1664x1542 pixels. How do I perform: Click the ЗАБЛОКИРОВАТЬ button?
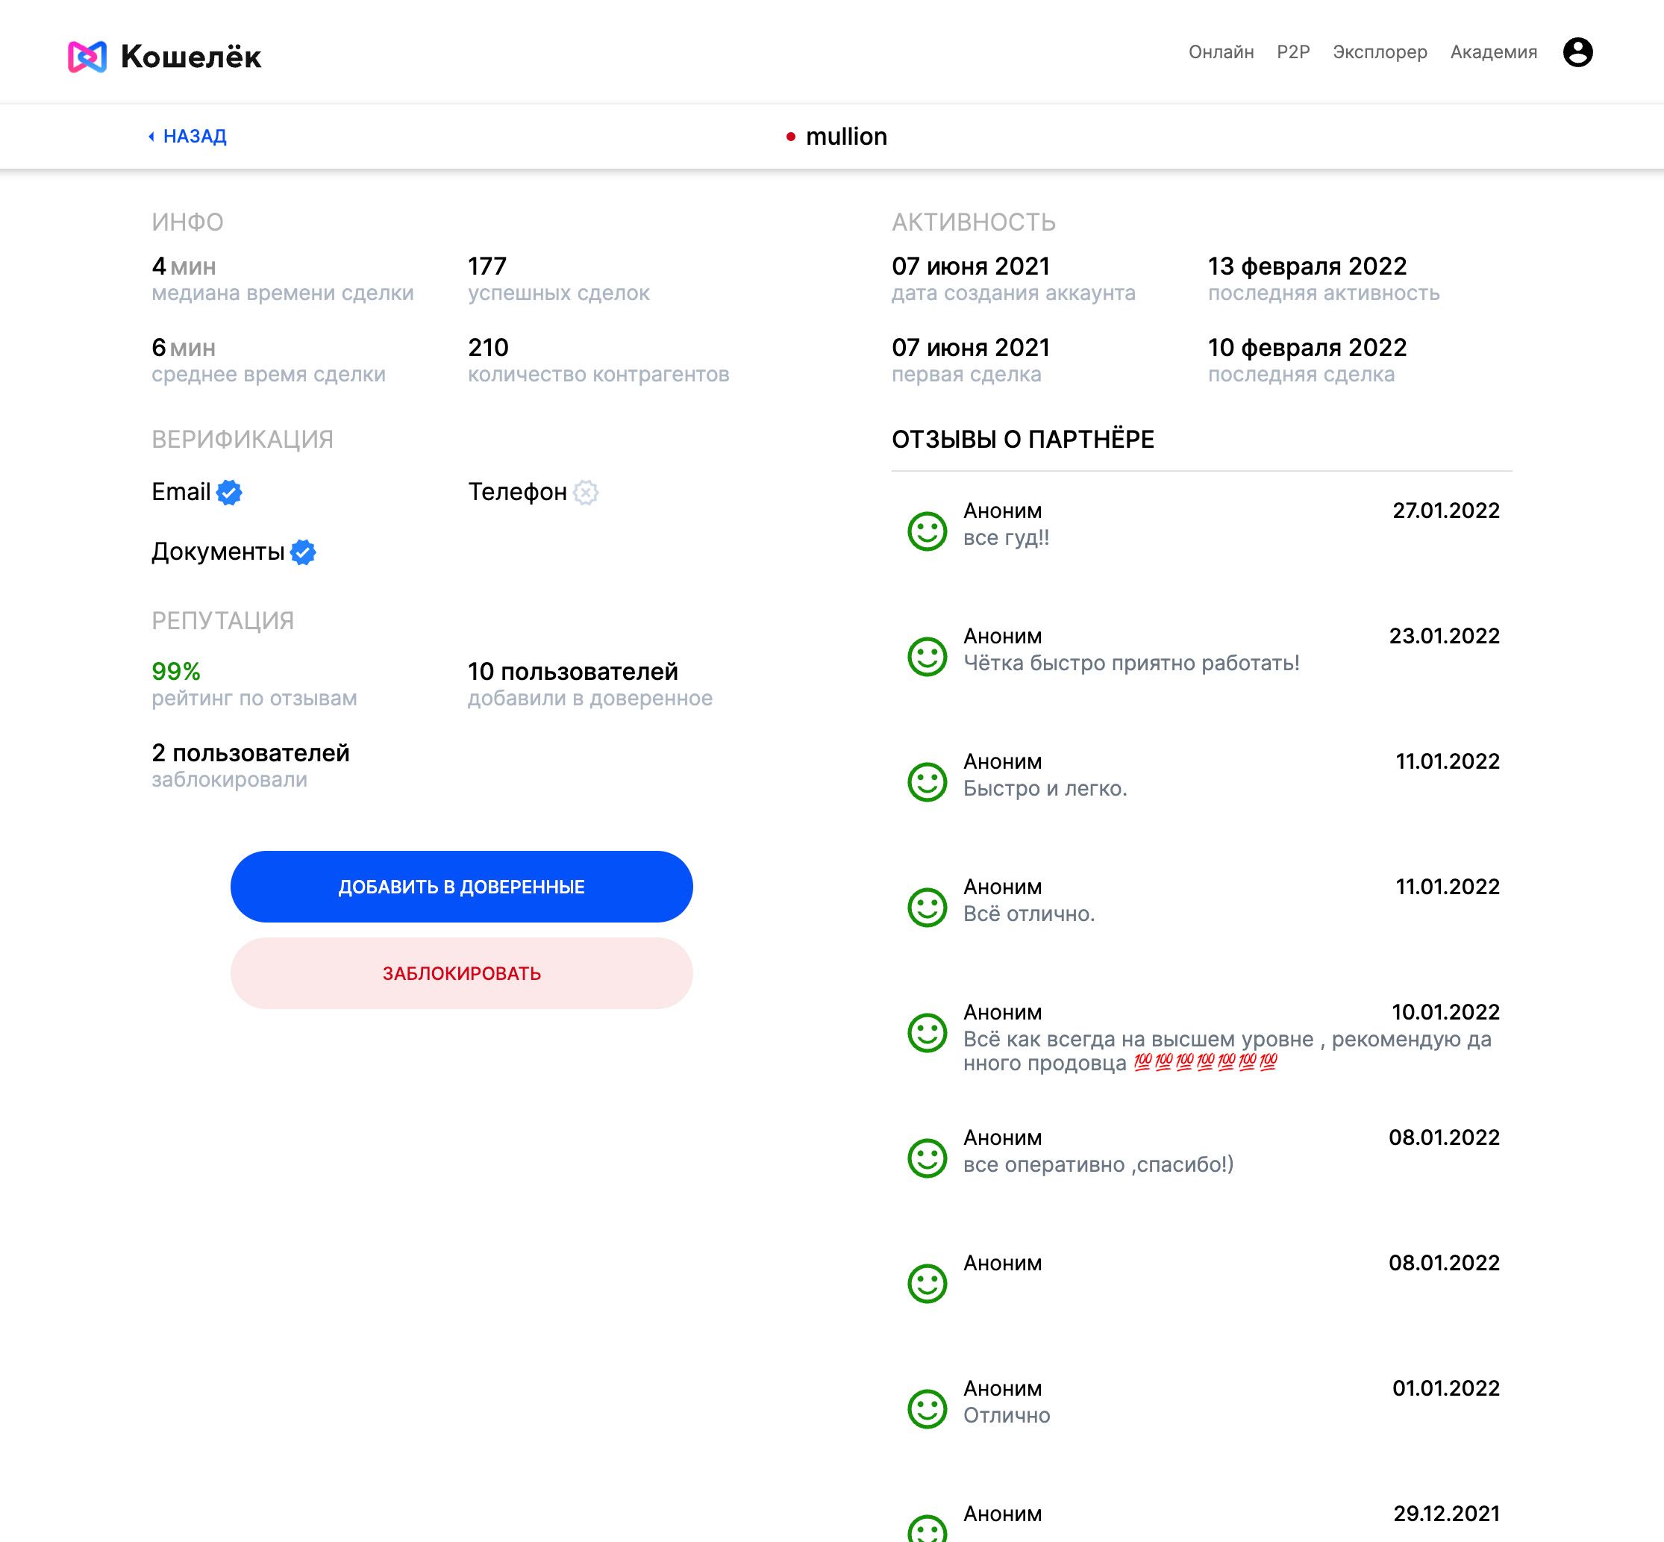461,973
